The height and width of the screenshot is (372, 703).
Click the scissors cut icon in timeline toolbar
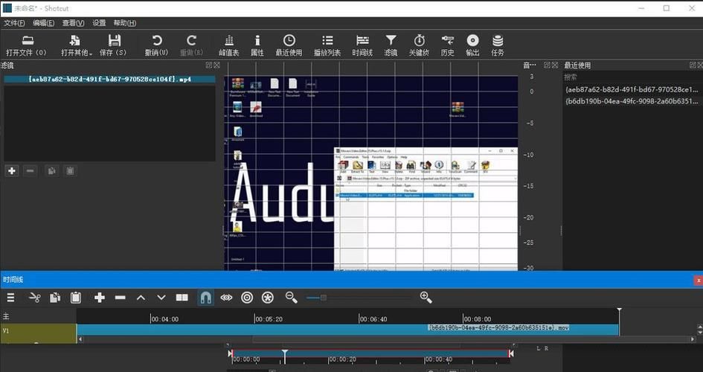(34, 298)
